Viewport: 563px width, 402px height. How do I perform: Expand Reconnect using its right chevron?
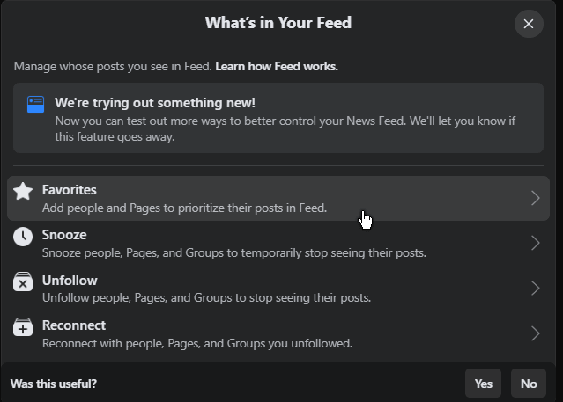tap(536, 333)
